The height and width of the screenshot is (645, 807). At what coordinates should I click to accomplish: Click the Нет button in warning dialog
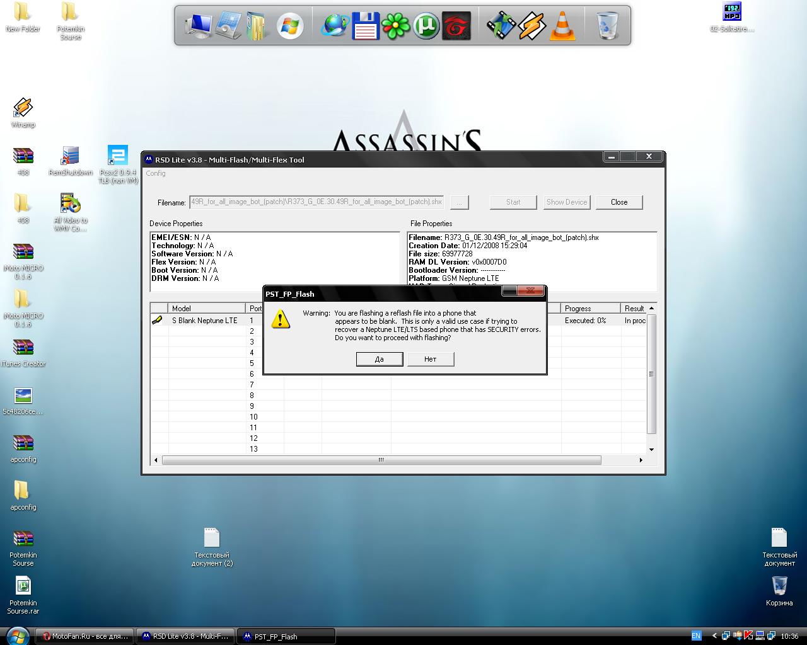[x=431, y=359]
